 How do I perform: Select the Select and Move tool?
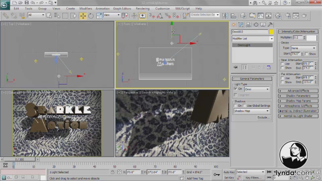point(83,16)
